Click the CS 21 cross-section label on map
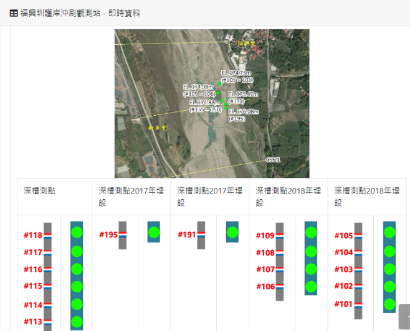Viewport: 410px width, 331px height. click(x=273, y=159)
